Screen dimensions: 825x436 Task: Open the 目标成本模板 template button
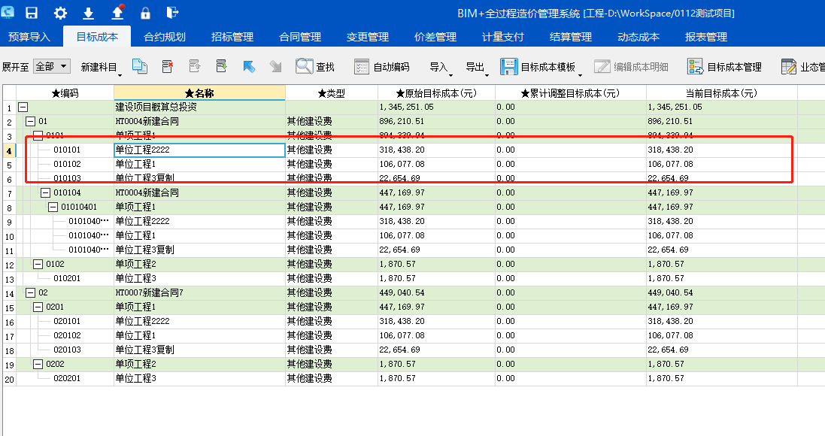coord(541,67)
